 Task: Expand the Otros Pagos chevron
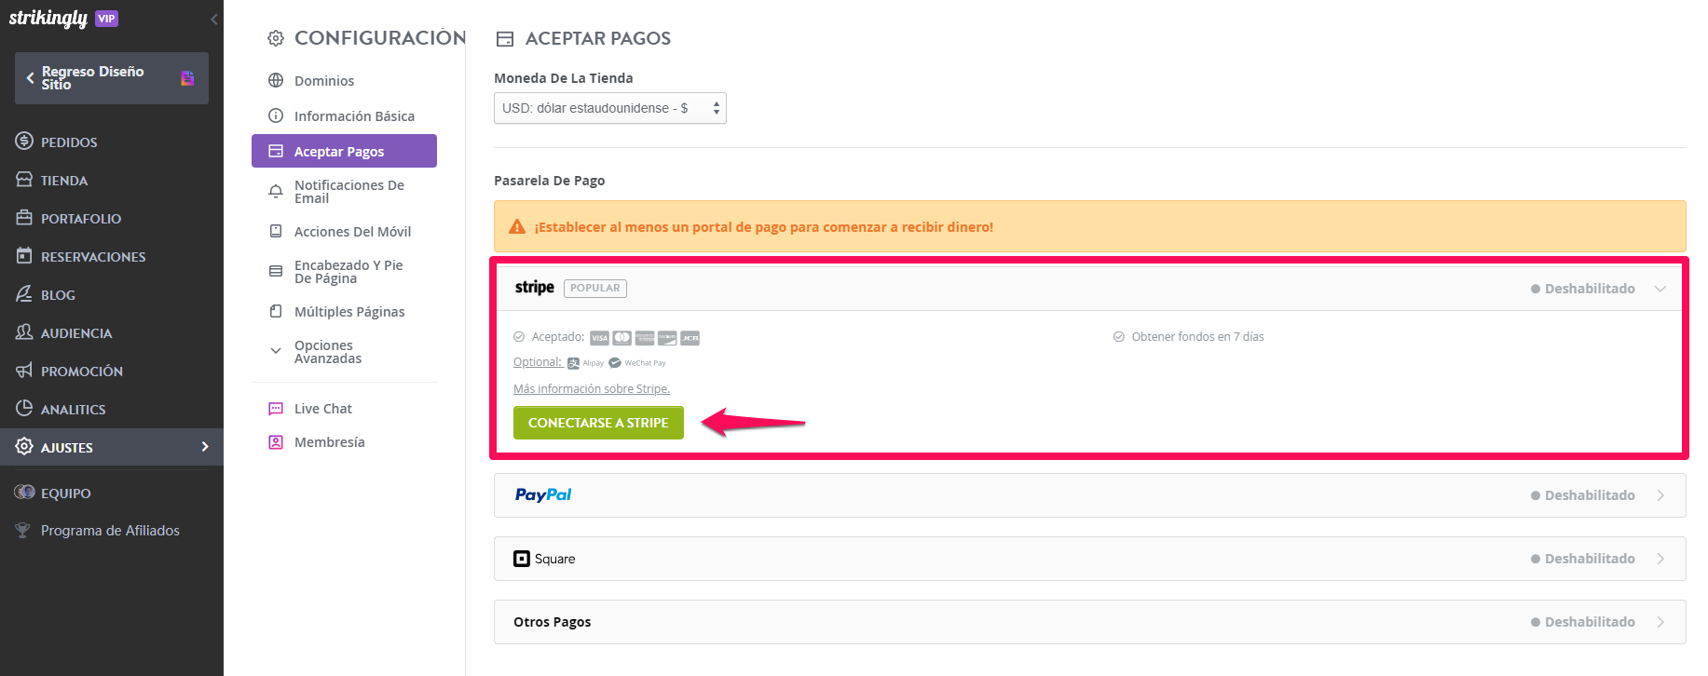[1660, 622]
